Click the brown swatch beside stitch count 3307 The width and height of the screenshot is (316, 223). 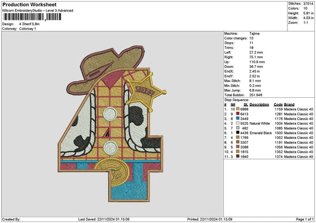point(238,142)
